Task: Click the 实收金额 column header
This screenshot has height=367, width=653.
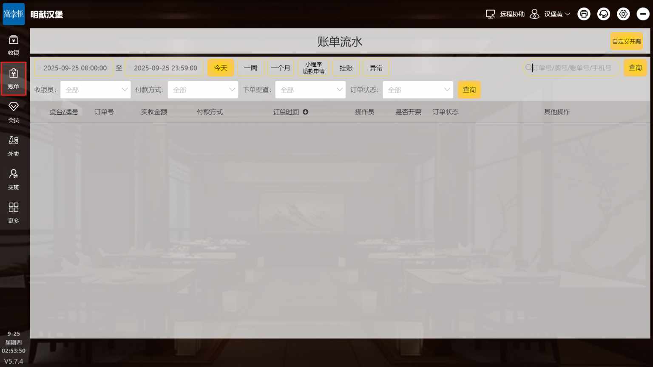Action: tap(154, 112)
